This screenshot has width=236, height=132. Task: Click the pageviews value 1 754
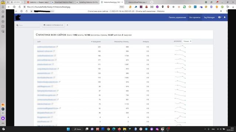point(126,56)
